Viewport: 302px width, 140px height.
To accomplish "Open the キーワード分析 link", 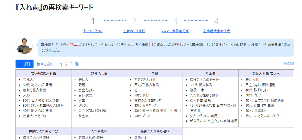I will coord(93,31).
